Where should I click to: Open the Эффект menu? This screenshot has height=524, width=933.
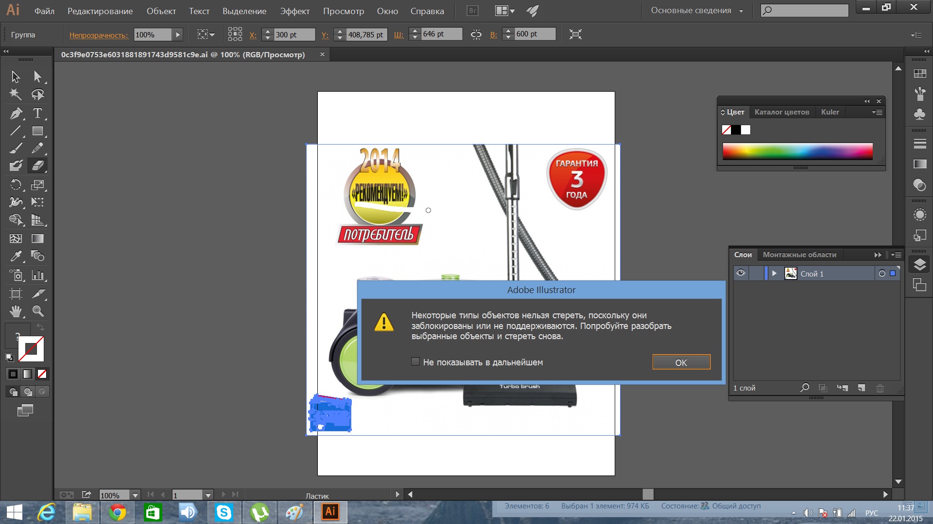click(x=294, y=10)
